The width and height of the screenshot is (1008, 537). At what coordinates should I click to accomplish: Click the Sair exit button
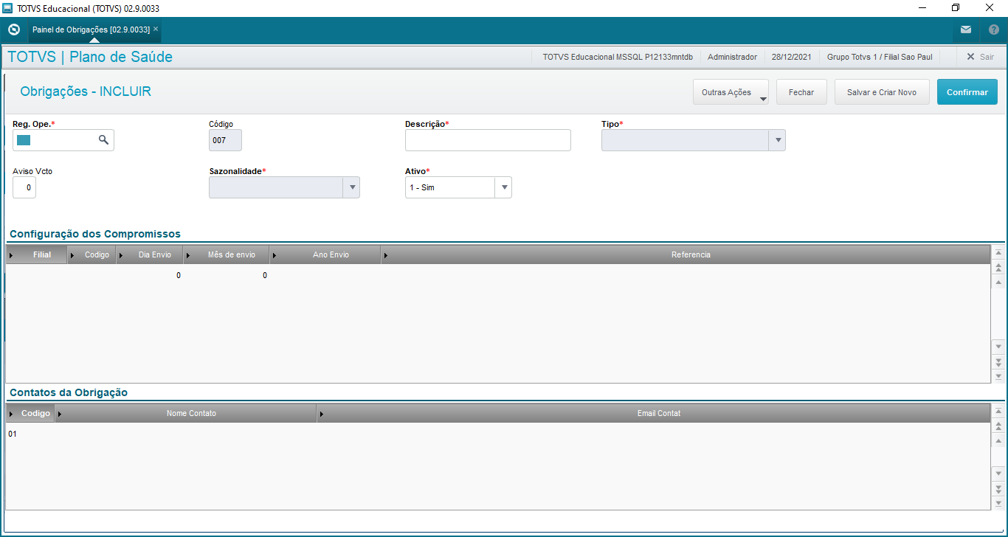(980, 57)
